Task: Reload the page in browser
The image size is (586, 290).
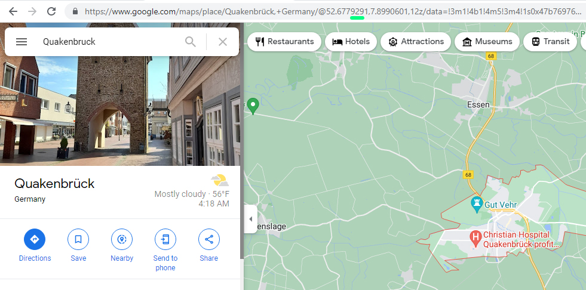Action: (51, 11)
